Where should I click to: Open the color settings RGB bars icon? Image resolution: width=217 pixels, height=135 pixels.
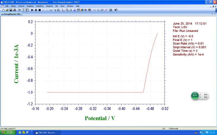(x=82, y=10)
